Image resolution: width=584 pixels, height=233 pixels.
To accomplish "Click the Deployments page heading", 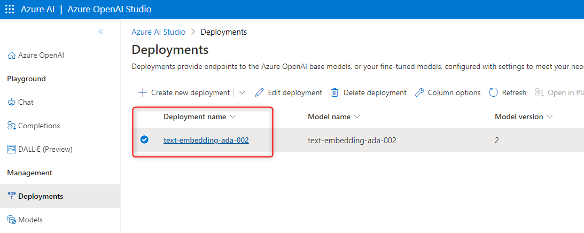I will click(170, 50).
